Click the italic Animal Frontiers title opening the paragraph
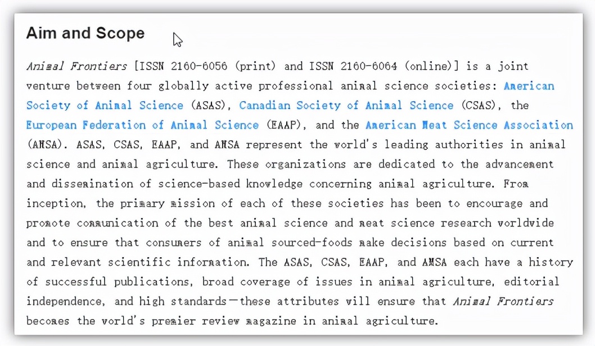Screen dimensions: 595x346 point(76,66)
